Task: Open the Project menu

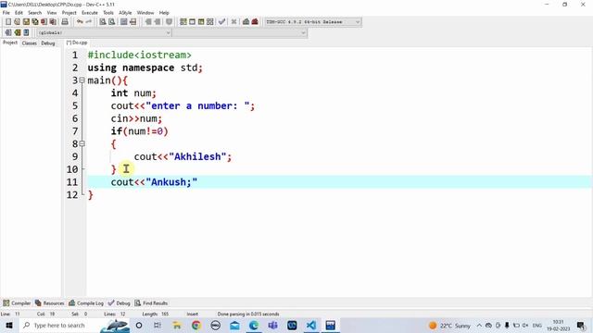Action: 69,12
